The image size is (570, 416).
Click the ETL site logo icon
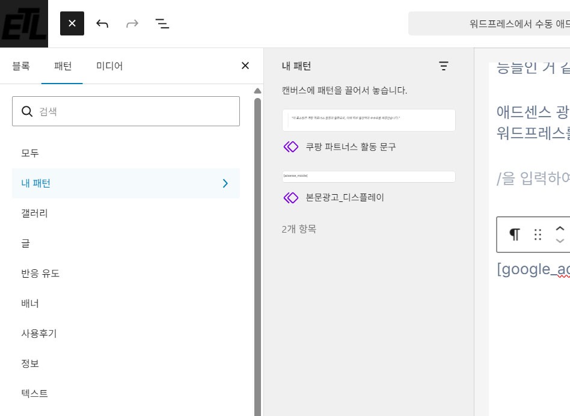pos(23,23)
